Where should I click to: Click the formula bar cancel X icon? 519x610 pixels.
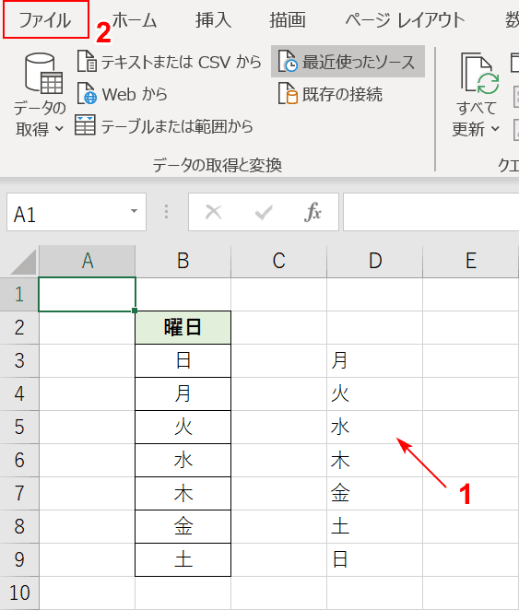click(214, 213)
